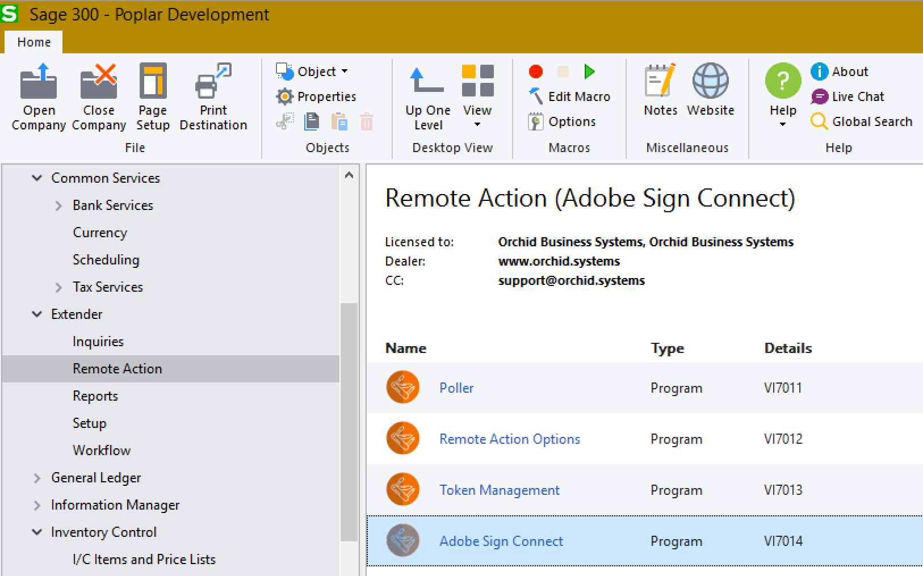Click the Adobe Sign Connect row icon
Image resolution: width=923 pixels, height=576 pixels.
tap(403, 541)
